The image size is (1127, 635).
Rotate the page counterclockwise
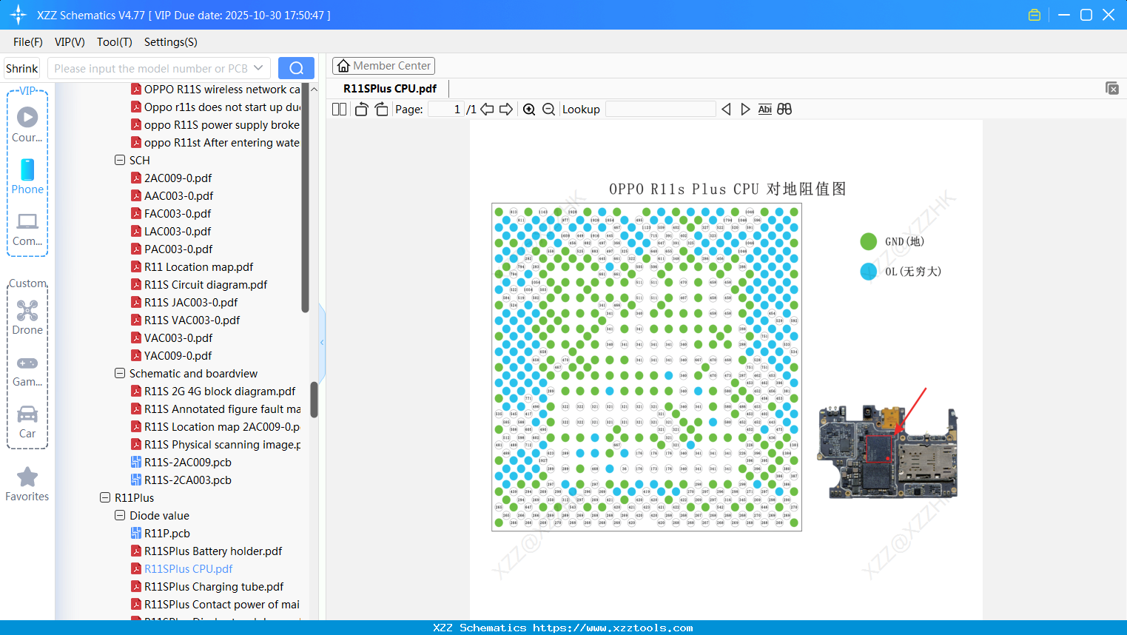tap(361, 109)
